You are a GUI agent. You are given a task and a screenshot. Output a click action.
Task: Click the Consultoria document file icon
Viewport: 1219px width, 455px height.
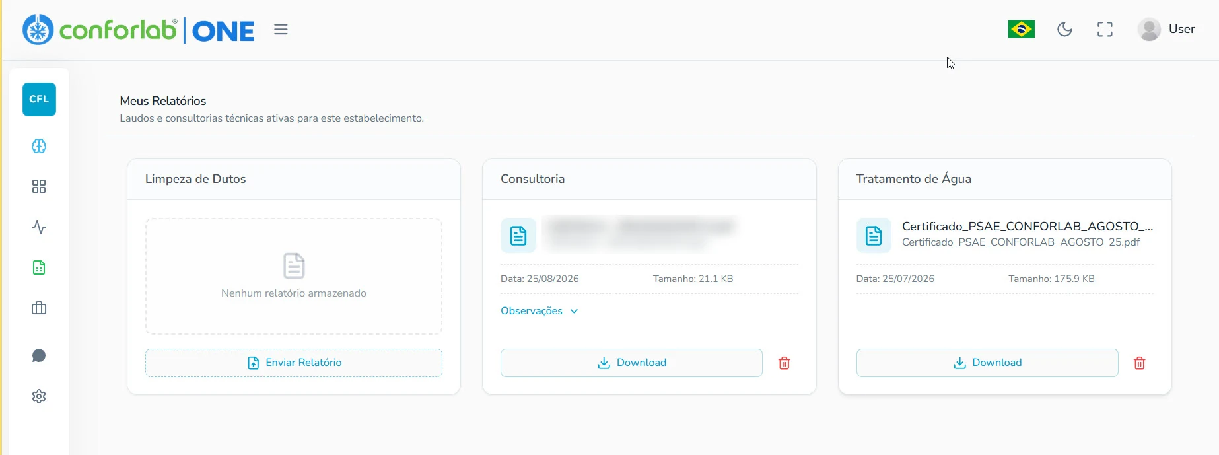pyautogui.click(x=518, y=236)
